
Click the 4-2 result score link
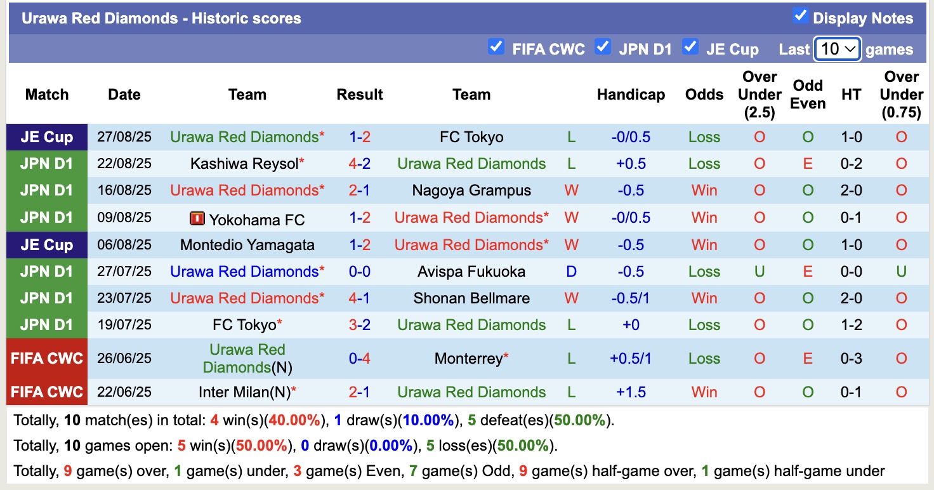360,163
